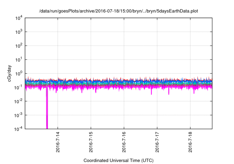Click the 10^-2 y-axis tick label

(x=19, y=101)
